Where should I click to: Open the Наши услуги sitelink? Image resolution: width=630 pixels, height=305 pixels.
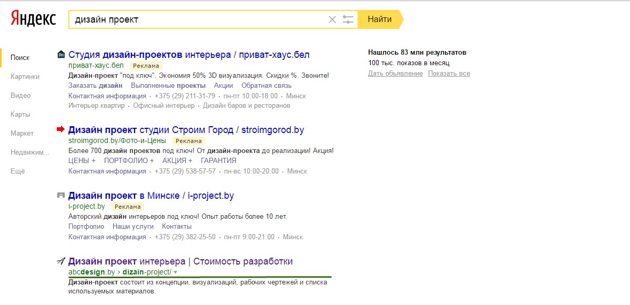pyautogui.click(x=133, y=226)
